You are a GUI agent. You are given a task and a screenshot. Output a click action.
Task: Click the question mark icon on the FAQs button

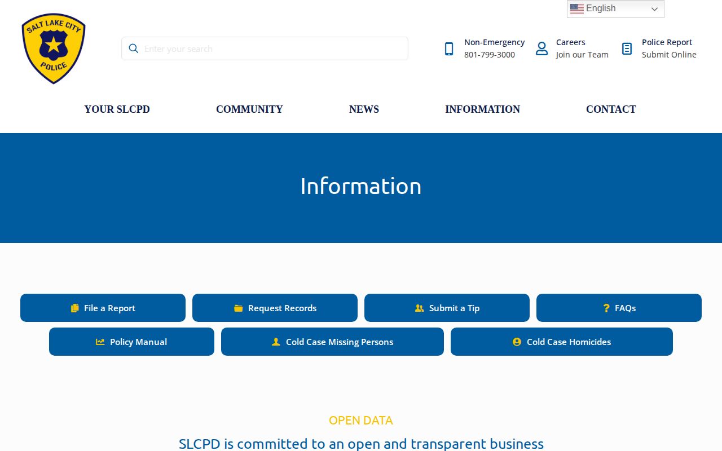coord(606,308)
